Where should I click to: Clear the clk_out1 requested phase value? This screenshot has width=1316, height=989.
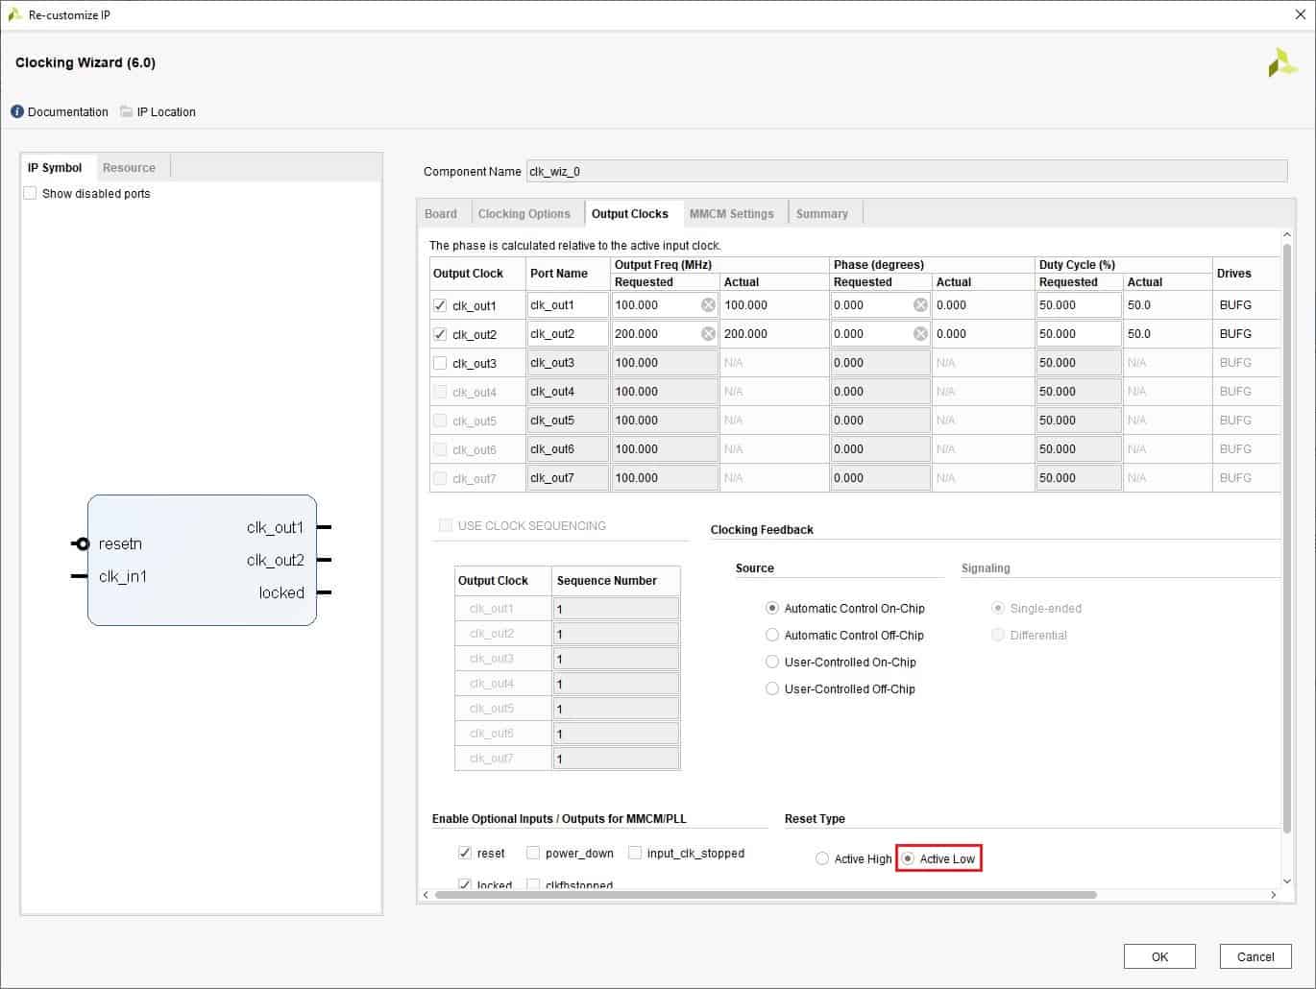pyautogui.click(x=920, y=305)
